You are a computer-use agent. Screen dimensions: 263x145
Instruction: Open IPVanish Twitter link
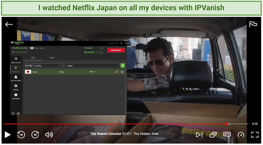pos(18,113)
